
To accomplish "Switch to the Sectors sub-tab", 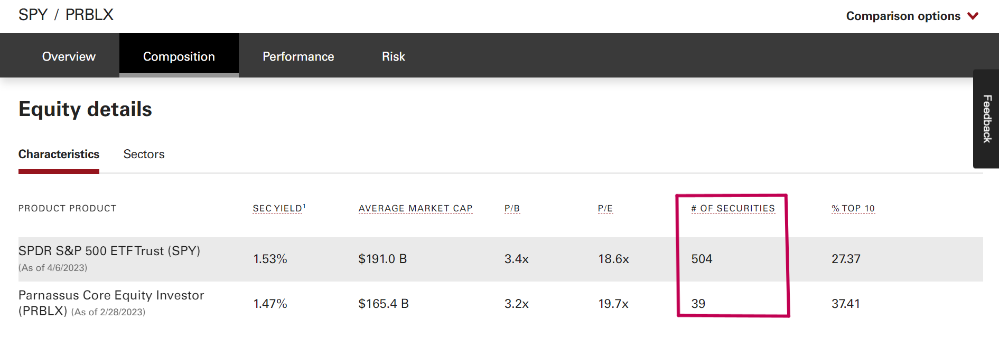I will pyautogui.click(x=144, y=154).
